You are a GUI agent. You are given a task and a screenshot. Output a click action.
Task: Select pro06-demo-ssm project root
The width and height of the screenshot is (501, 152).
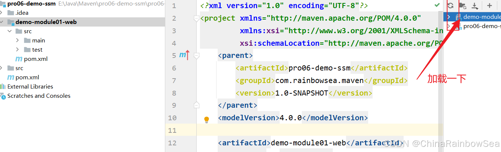click(x=31, y=4)
